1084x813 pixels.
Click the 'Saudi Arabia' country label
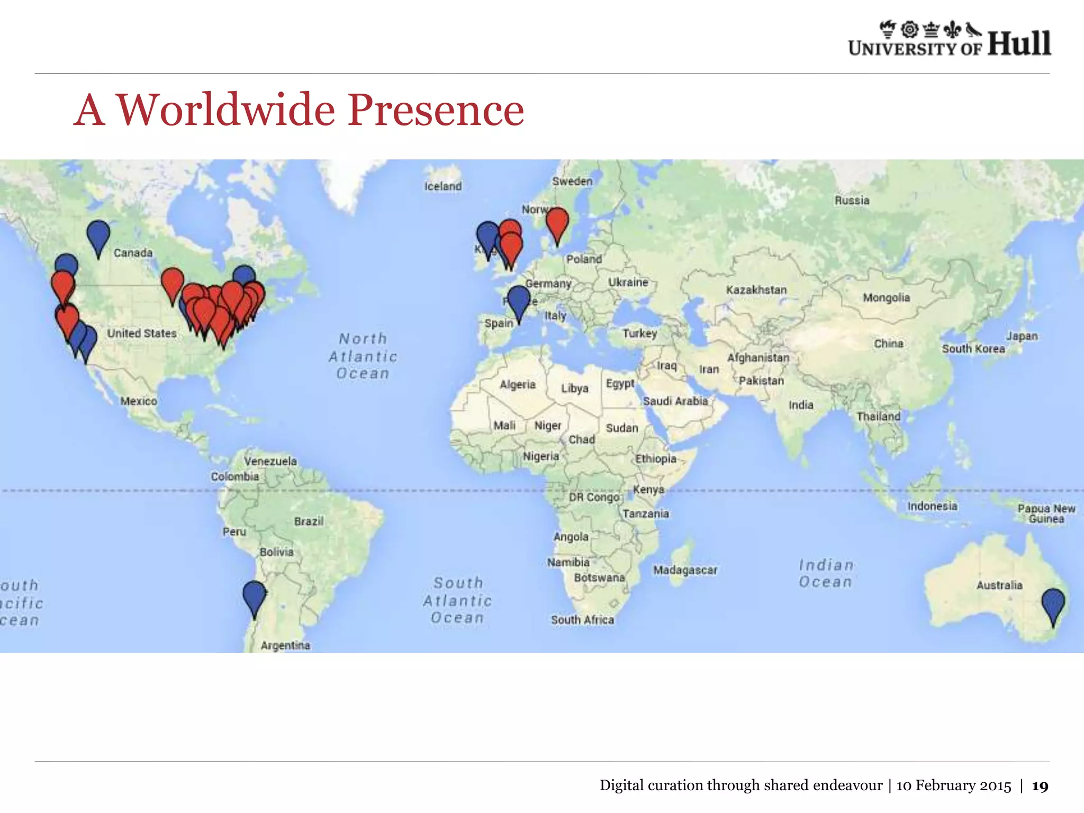click(x=675, y=401)
